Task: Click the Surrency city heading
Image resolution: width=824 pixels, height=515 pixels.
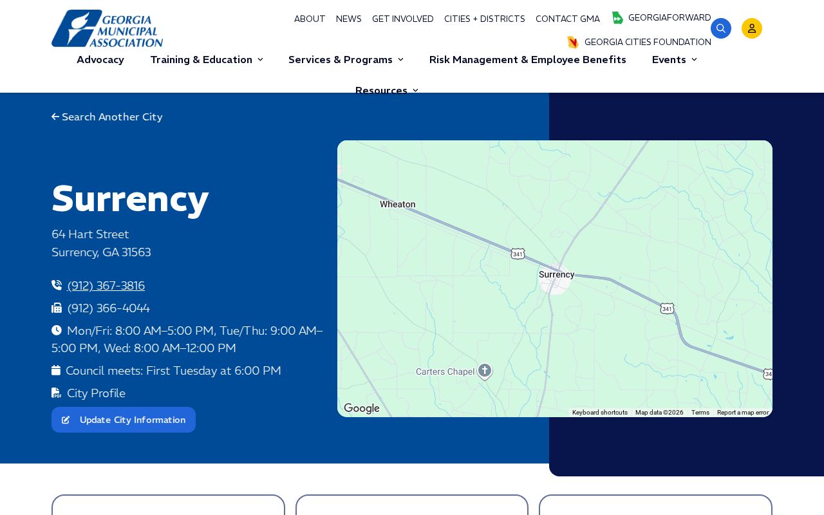Action: click(130, 199)
